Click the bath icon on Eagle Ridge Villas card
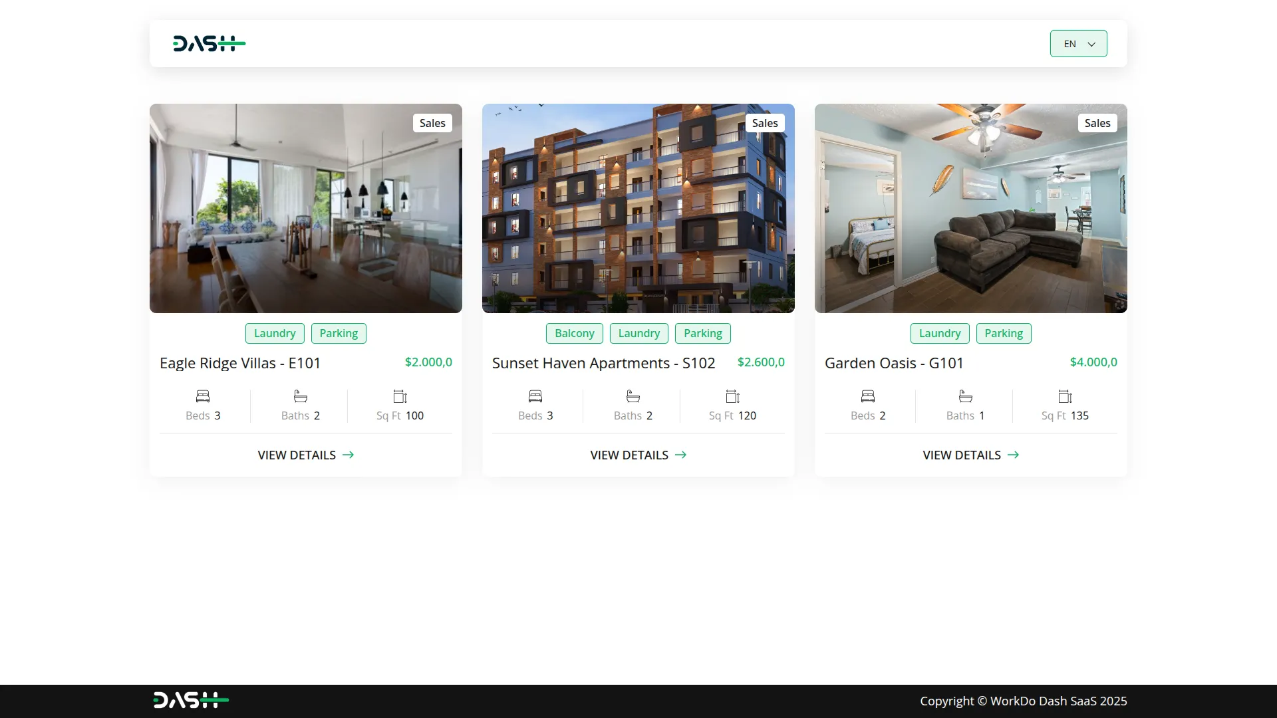Viewport: 1277px width, 718px height. (x=300, y=396)
